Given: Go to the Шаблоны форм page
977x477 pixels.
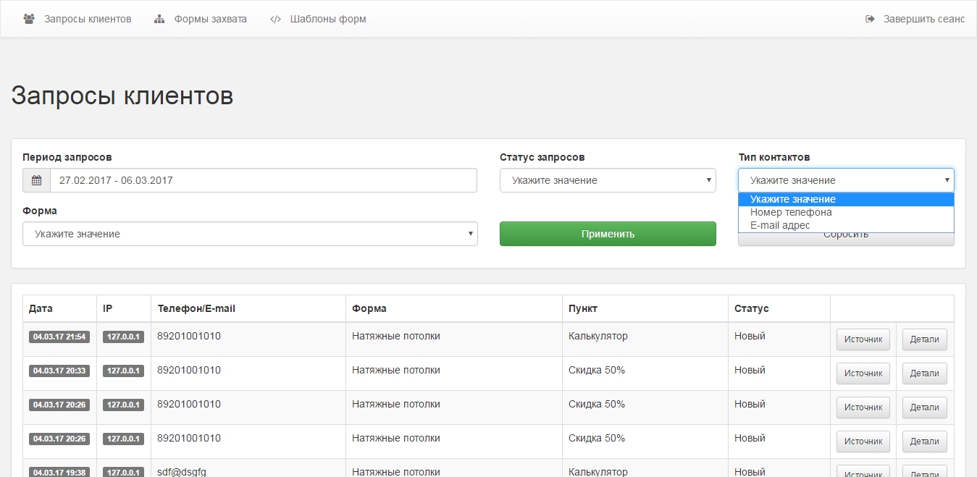Looking at the screenshot, I should [x=327, y=19].
